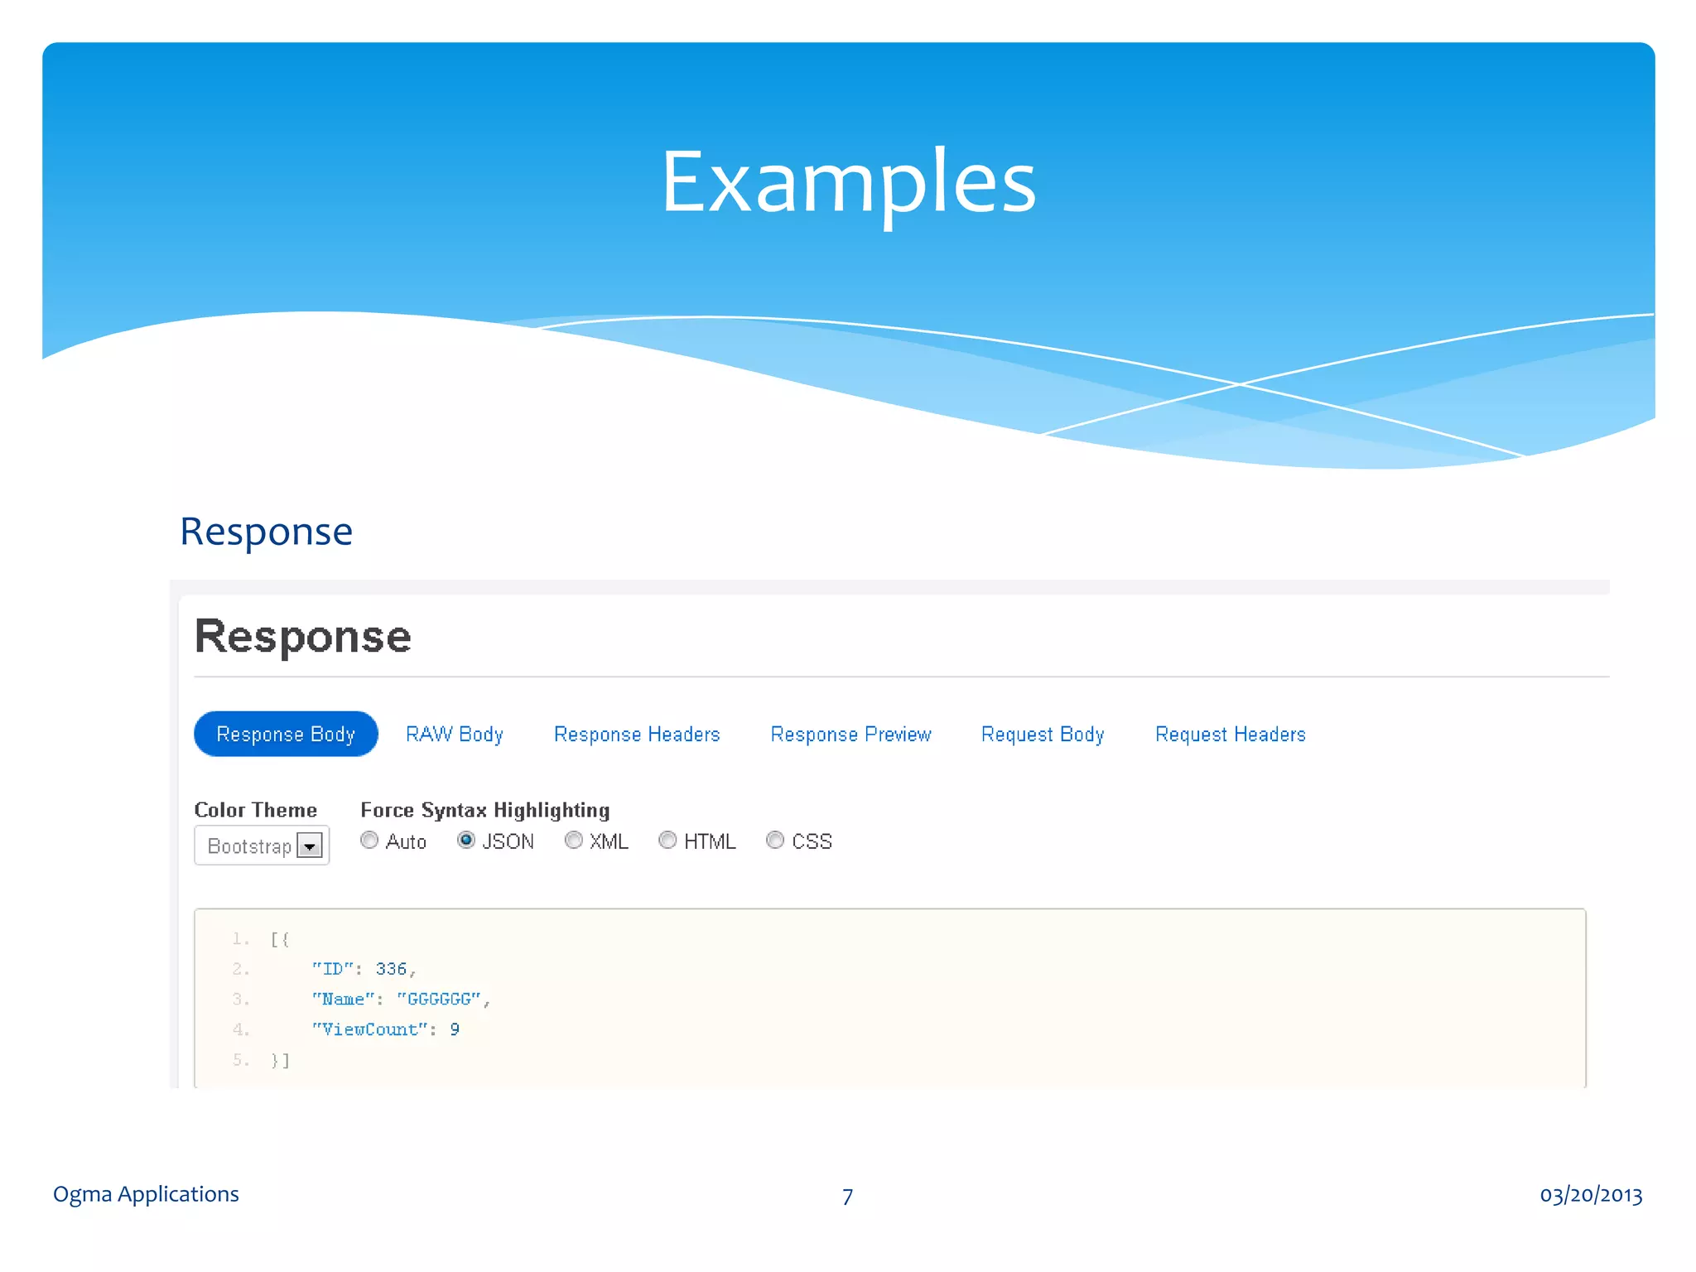Switch to the RAW Body tab

(455, 735)
